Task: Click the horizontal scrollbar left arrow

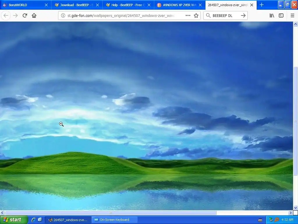Action: point(2,213)
